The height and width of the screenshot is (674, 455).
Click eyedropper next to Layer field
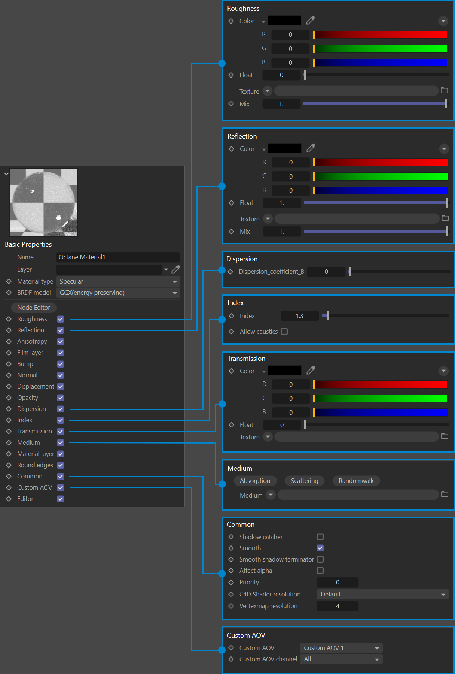(x=175, y=269)
